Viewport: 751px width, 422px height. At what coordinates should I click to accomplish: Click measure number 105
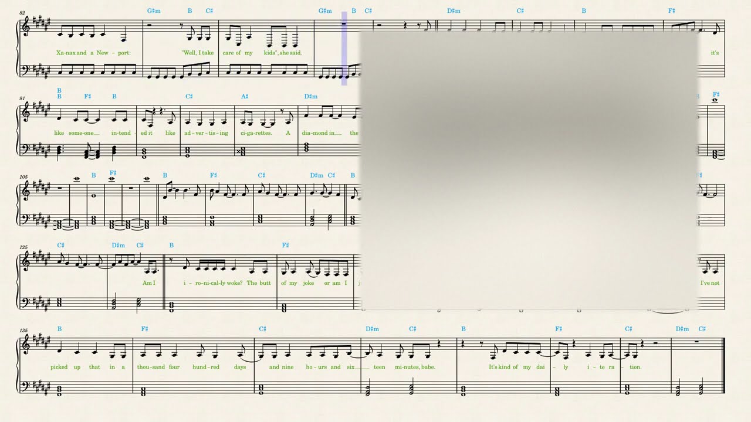click(x=23, y=176)
